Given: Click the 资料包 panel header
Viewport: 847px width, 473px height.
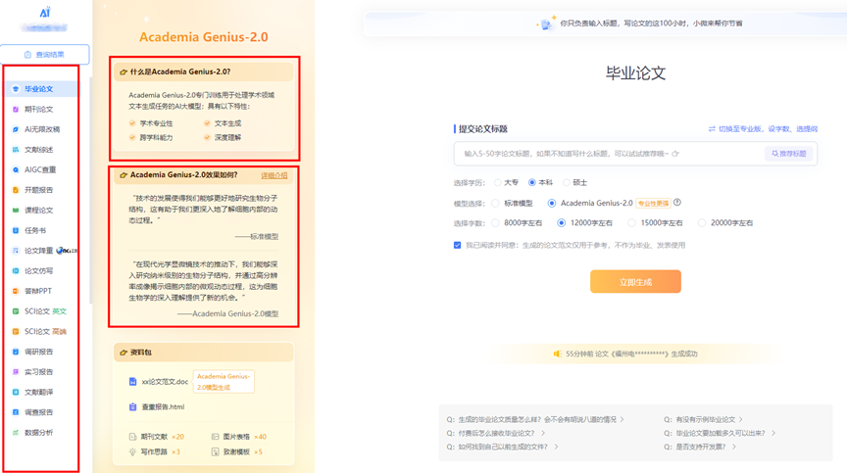Looking at the screenshot, I should click(204, 353).
